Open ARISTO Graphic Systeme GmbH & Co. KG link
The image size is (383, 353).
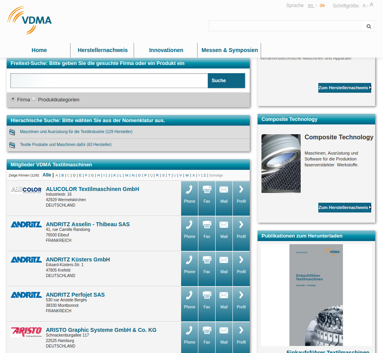click(101, 330)
